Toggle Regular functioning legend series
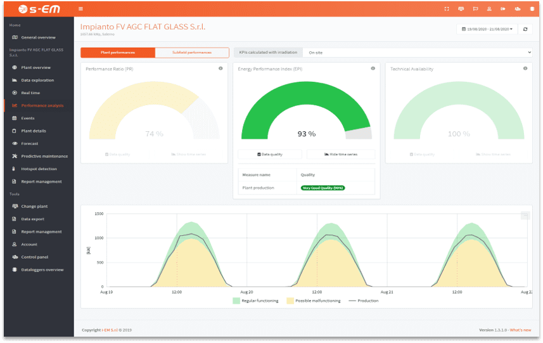The height and width of the screenshot is (343, 543). coord(255,301)
